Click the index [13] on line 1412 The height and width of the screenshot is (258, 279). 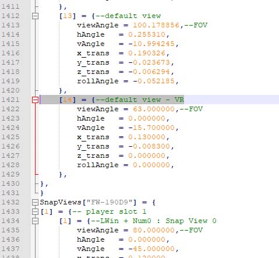[x=68, y=16]
